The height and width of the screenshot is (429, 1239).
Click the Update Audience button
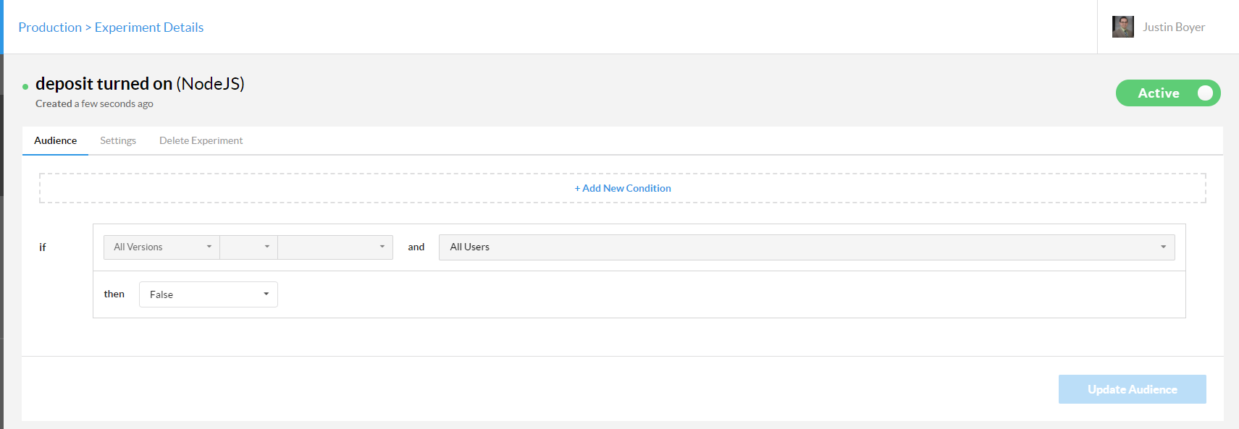click(x=1133, y=389)
